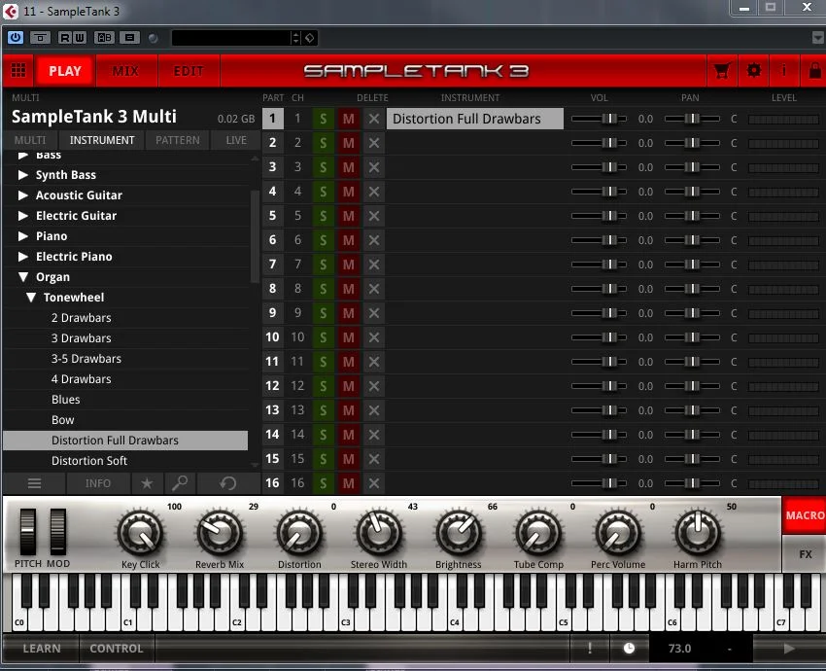
Task: Click part 1 volume slider
Action: 599,119
